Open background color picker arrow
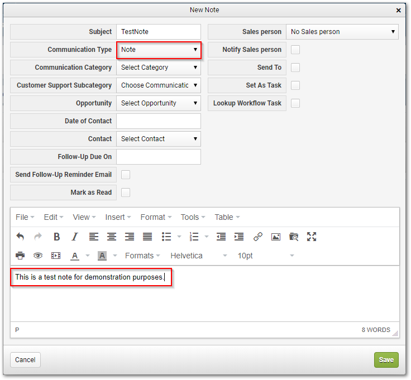The height and width of the screenshot is (380, 411). (115, 256)
